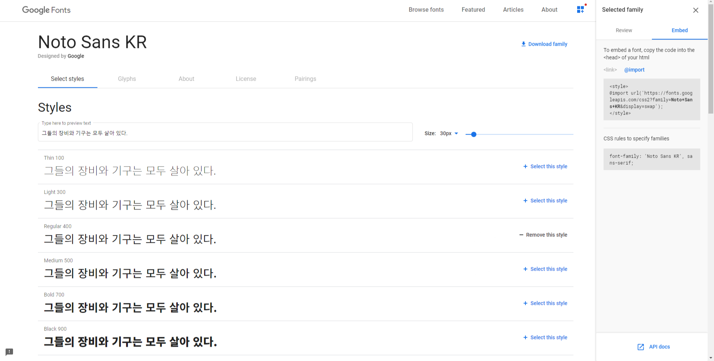The height and width of the screenshot is (361, 714).
Task: Click the API docs external-link icon
Action: coord(641,347)
